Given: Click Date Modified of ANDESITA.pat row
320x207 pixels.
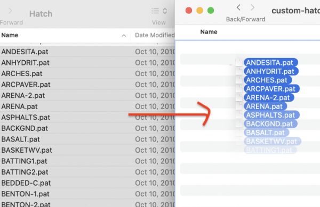Looking at the screenshot, I should 155,52.
